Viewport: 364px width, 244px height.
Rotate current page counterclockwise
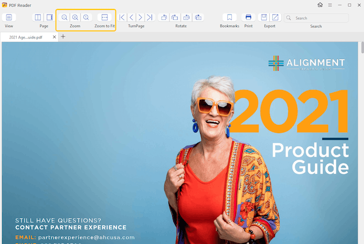pyautogui.click(x=186, y=17)
